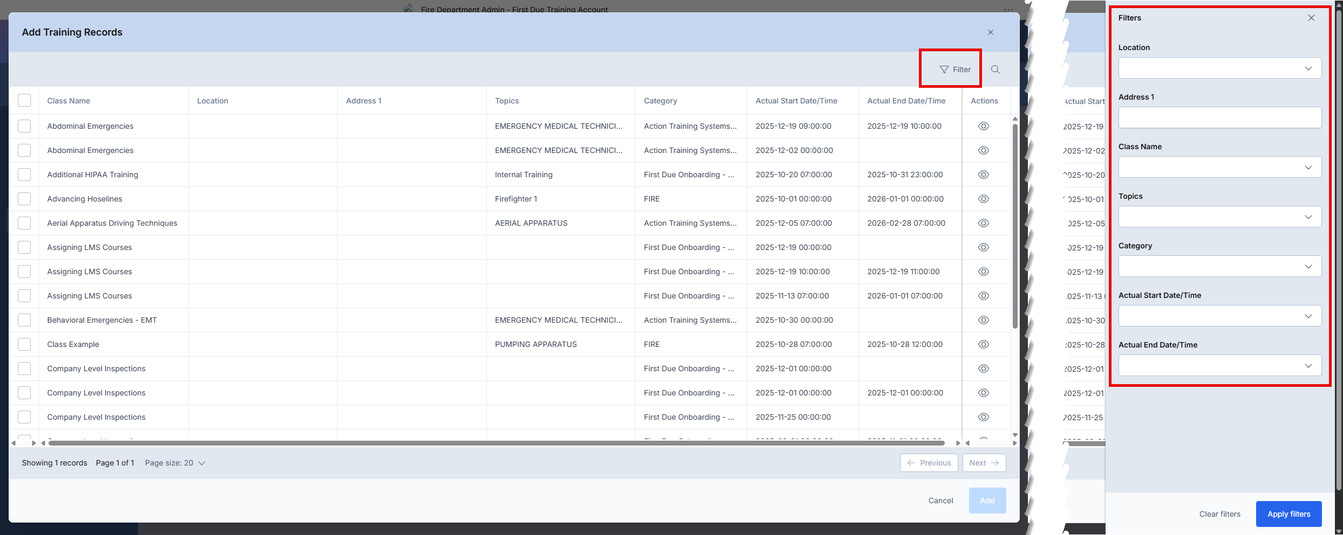1343x535 pixels.
Task: Click the eye icon for Advancing Hoselines
Action: [x=984, y=199]
